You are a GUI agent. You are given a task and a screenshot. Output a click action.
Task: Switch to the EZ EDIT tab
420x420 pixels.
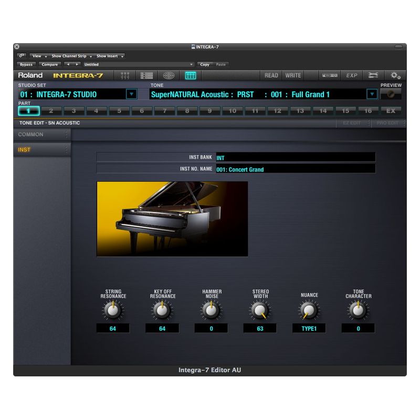point(353,123)
